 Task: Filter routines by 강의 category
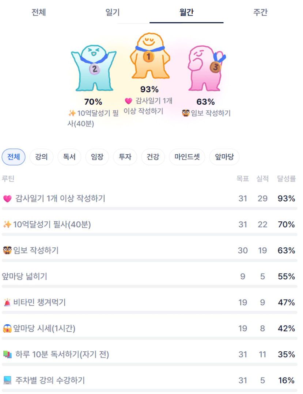(x=41, y=157)
